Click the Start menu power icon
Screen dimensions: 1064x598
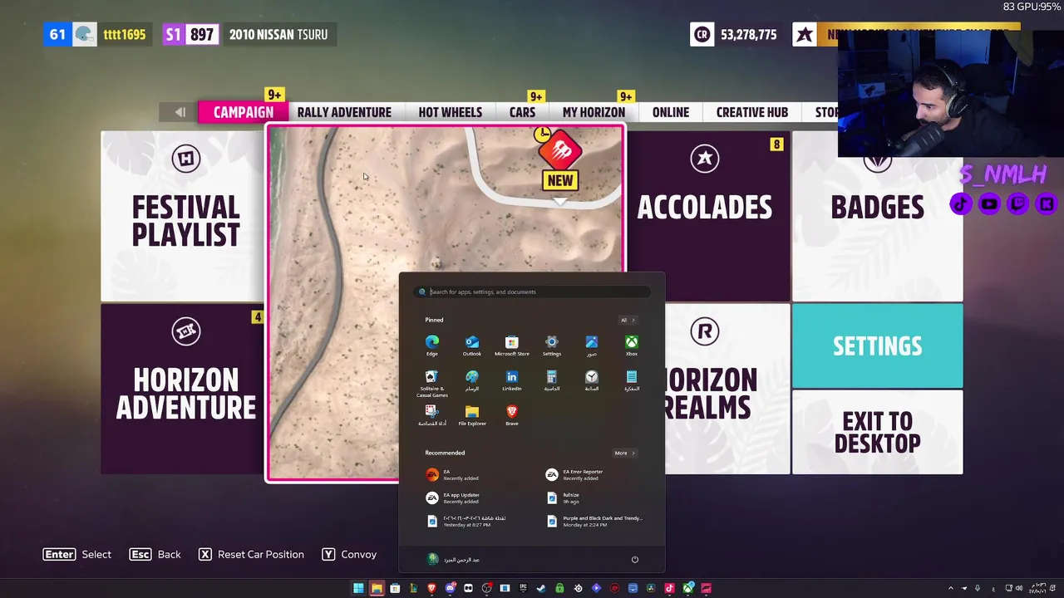pyautogui.click(x=634, y=559)
